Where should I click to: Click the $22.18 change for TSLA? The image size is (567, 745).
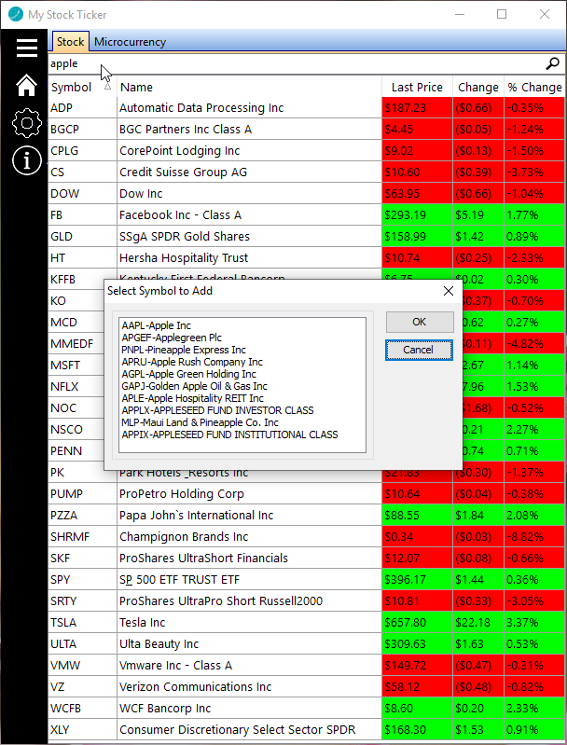click(478, 623)
